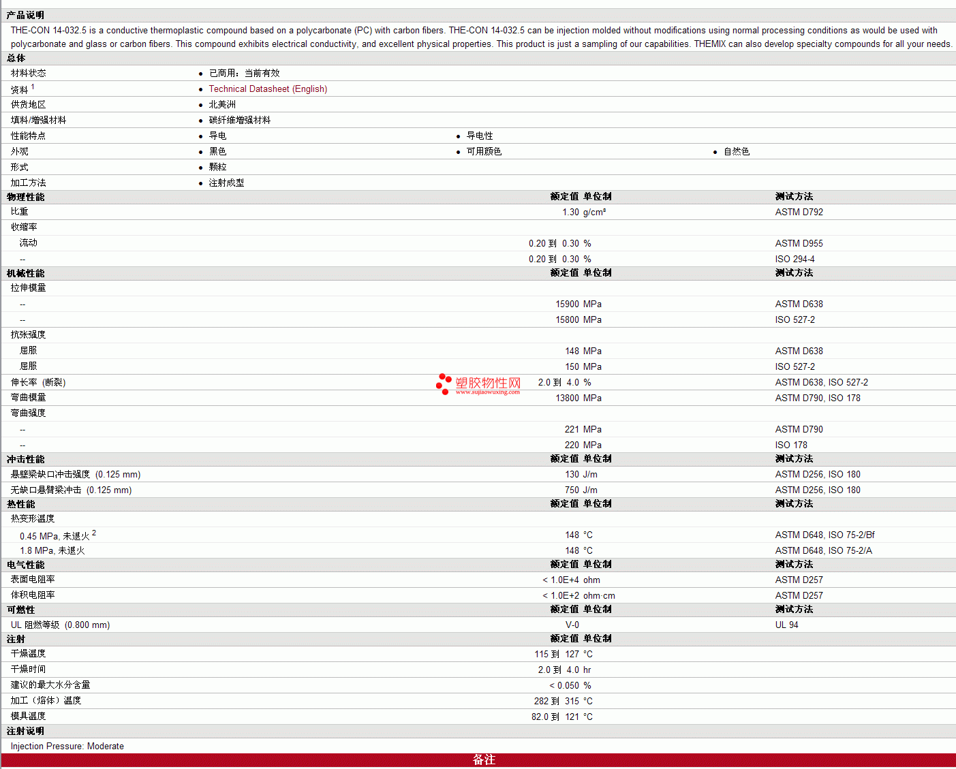Image resolution: width=956 pixels, height=769 pixels.
Task: Select the 拉伸模量 row label
Action: pyautogui.click(x=29, y=288)
